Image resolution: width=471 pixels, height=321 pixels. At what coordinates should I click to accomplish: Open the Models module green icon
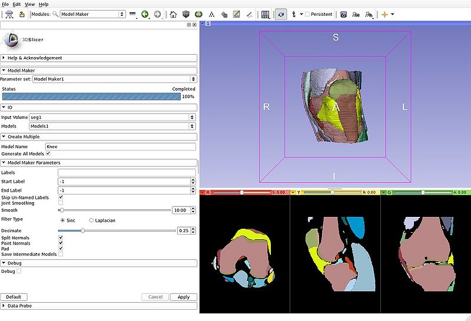[198, 14]
